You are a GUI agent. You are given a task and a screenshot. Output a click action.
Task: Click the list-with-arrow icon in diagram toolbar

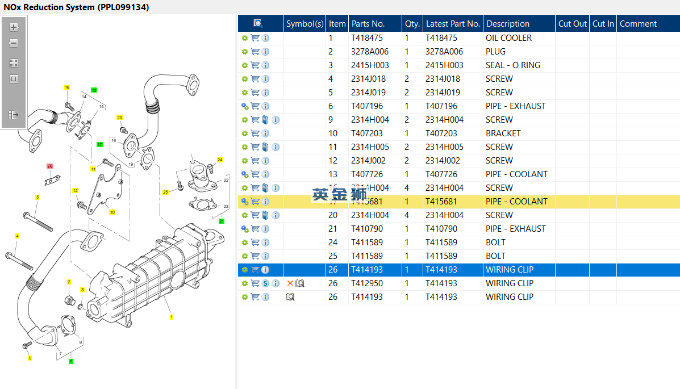[14, 115]
